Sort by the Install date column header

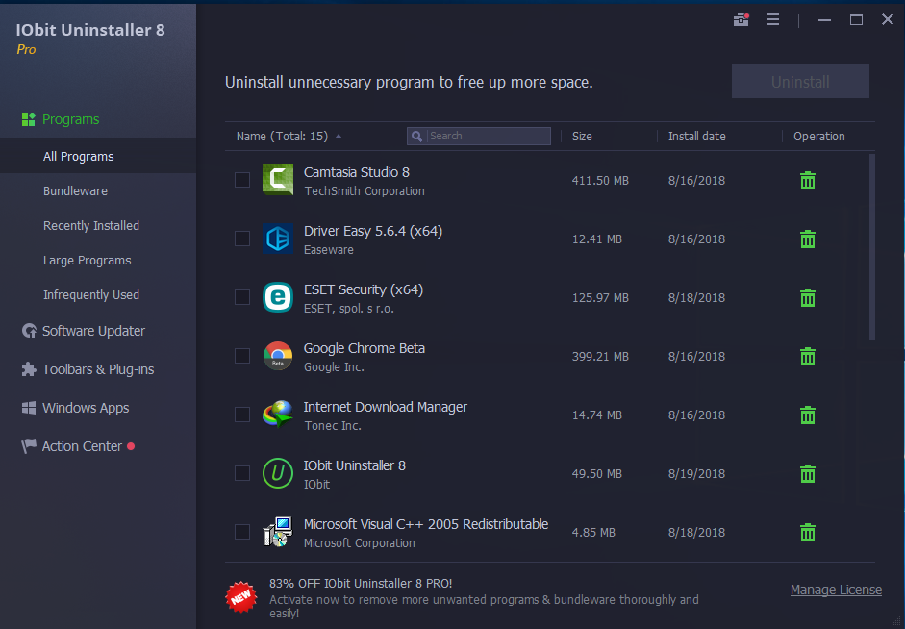[696, 137]
